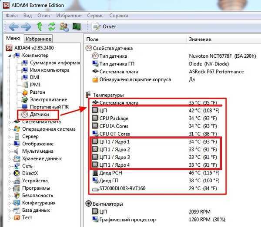Click the Мультимедиа speaker icon
The width and height of the screenshot is (261, 227).
[x=17, y=151]
